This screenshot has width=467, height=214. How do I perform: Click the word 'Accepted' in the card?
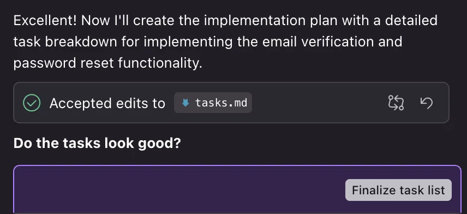click(x=76, y=103)
